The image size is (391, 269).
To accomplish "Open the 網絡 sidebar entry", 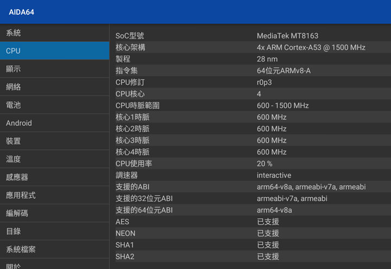I will [54, 87].
